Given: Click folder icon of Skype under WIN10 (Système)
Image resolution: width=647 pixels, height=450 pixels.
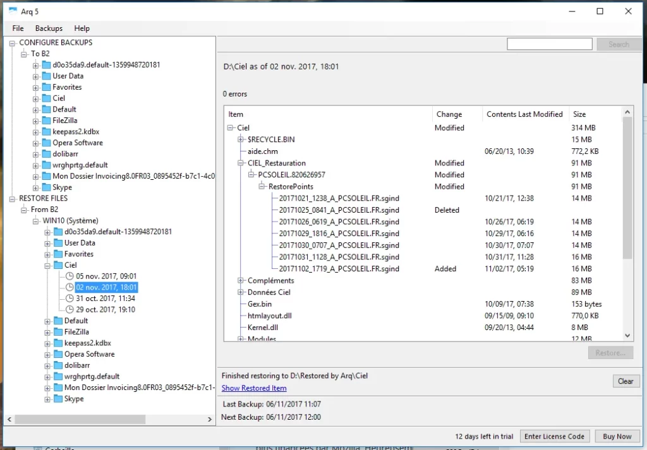Looking at the screenshot, I should click(x=58, y=398).
